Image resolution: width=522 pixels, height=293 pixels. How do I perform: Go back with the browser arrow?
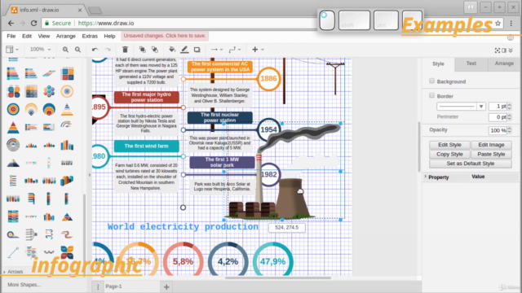point(11,24)
